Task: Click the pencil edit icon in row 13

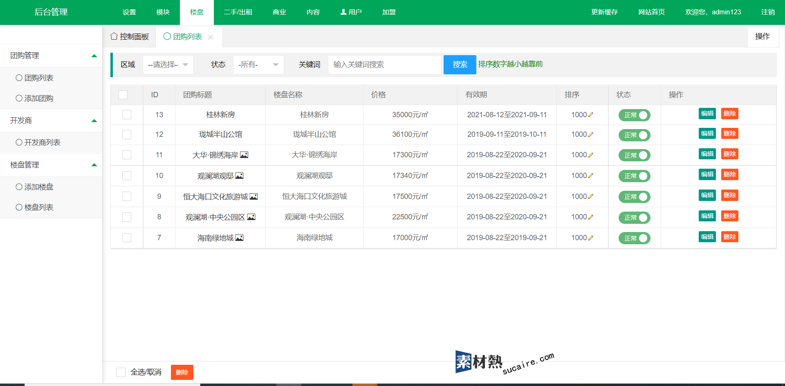Action: click(x=590, y=115)
